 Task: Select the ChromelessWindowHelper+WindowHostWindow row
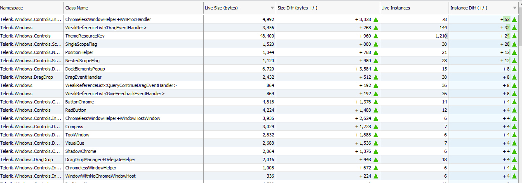259,118
